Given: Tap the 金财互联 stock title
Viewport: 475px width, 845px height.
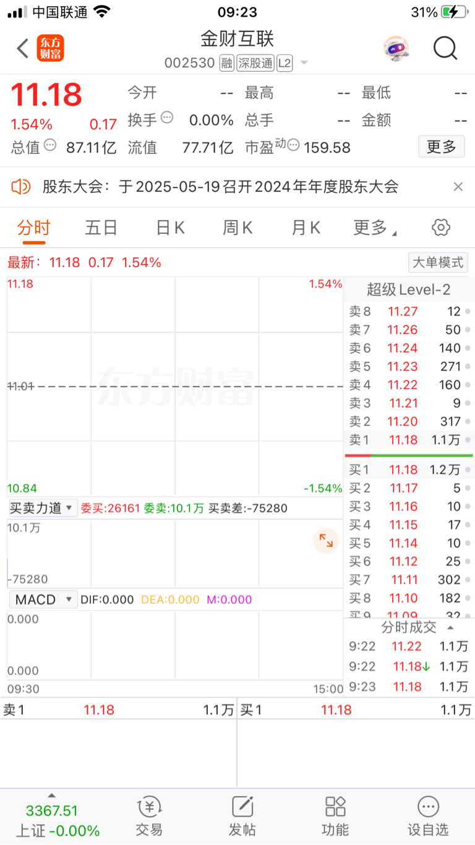Looking at the screenshot, I should pyautogui.click(x=237, y=38).
